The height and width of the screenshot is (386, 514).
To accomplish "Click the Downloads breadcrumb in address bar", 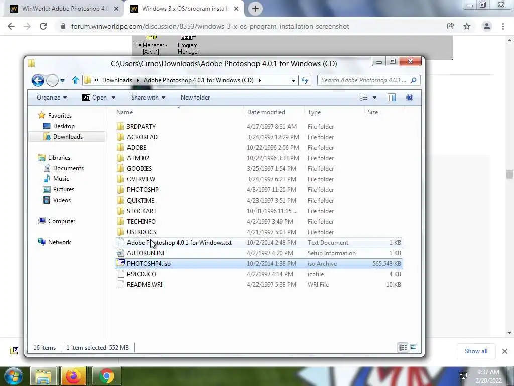I will point(117,80).
